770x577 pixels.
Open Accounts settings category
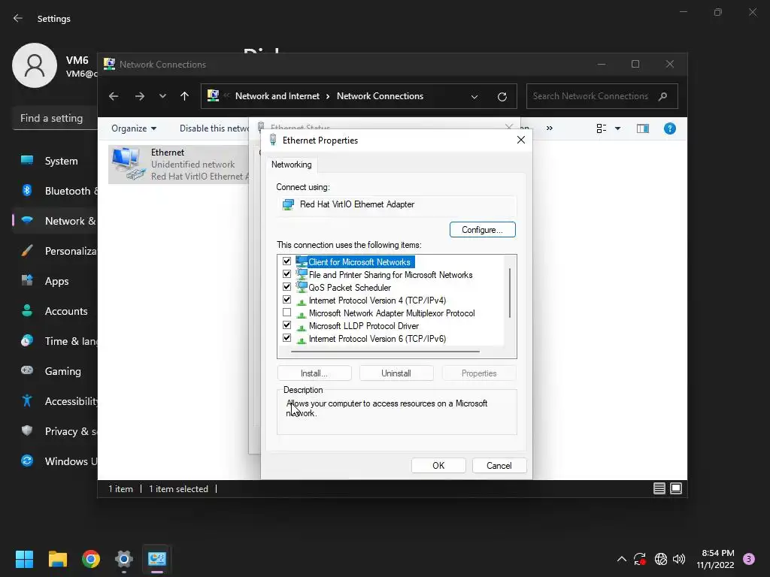(x=55, y=311)
